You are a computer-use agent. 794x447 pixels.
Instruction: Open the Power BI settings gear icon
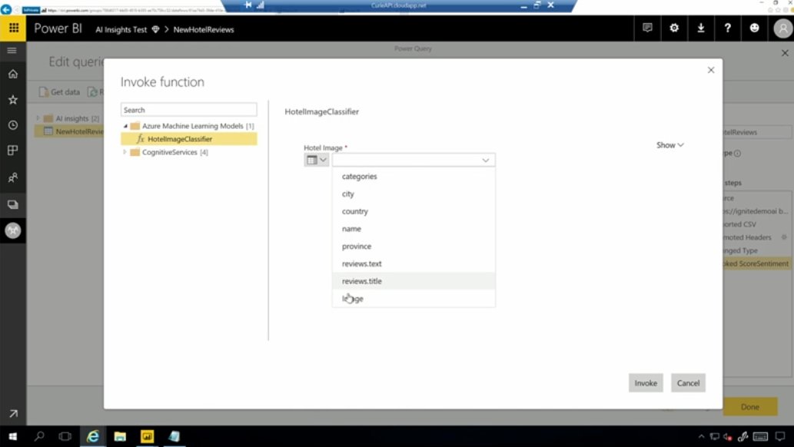click(674, 28)
